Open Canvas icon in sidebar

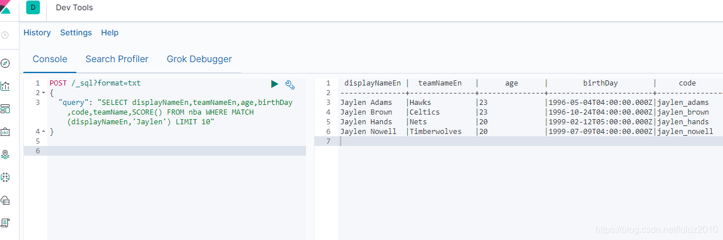[5, 132]
